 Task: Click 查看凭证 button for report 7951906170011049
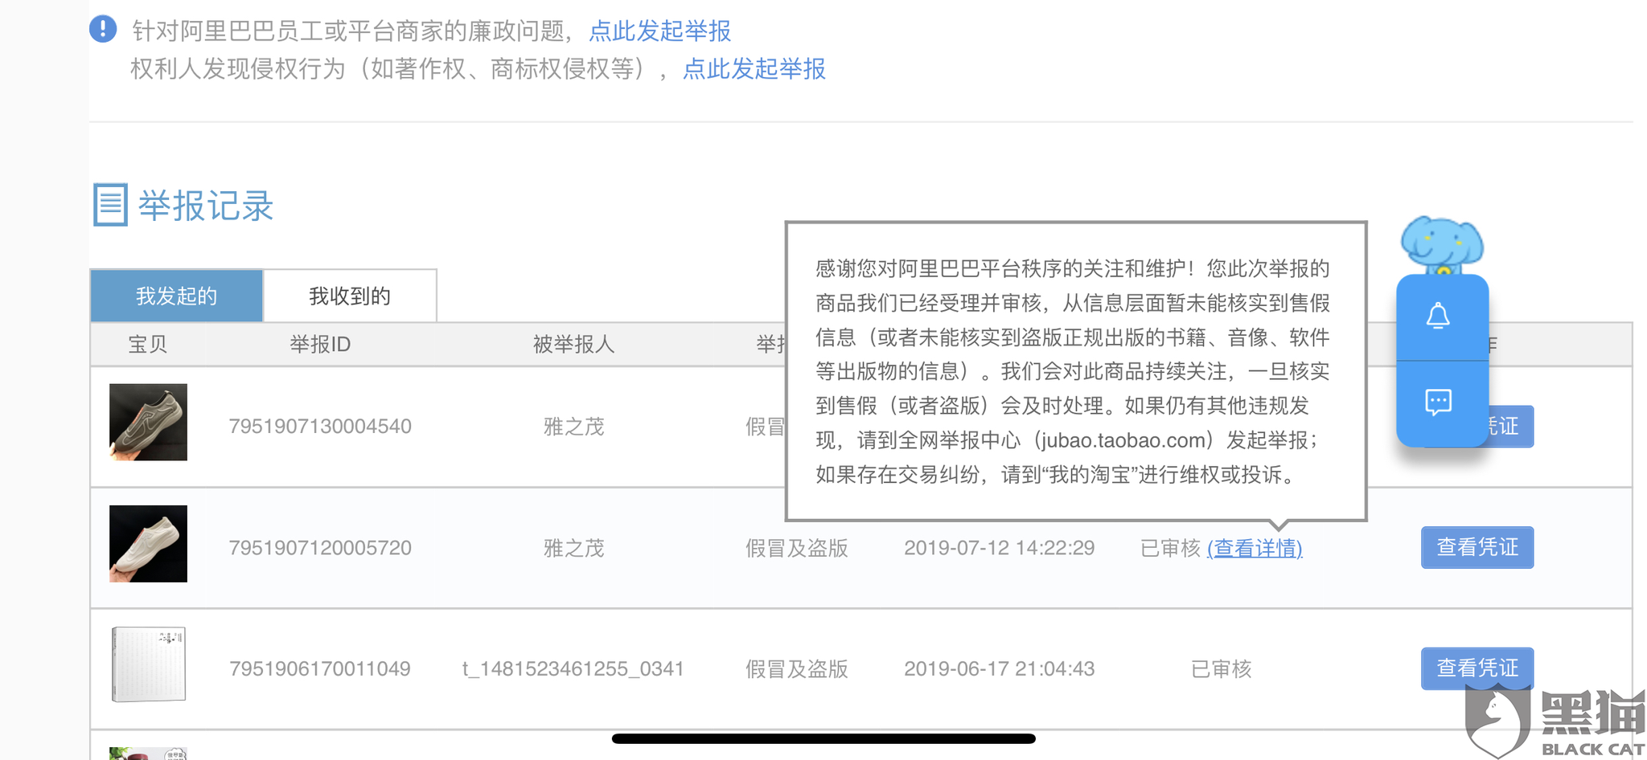1477,668
